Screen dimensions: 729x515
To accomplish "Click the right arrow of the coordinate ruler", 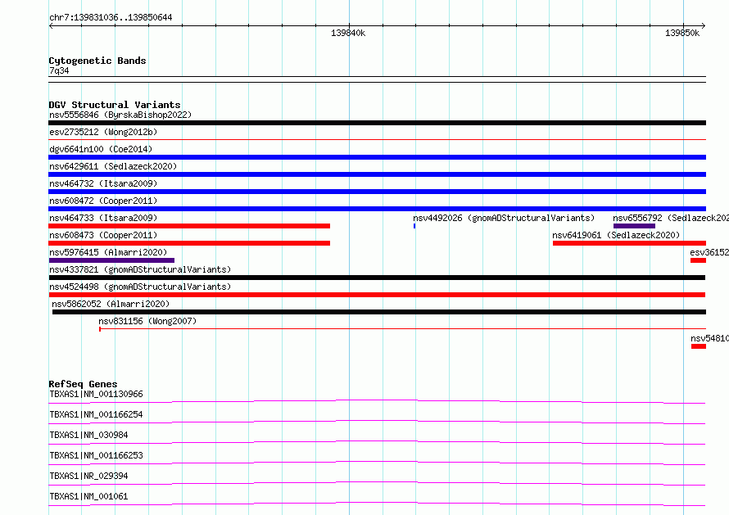I will click(703, 25).
